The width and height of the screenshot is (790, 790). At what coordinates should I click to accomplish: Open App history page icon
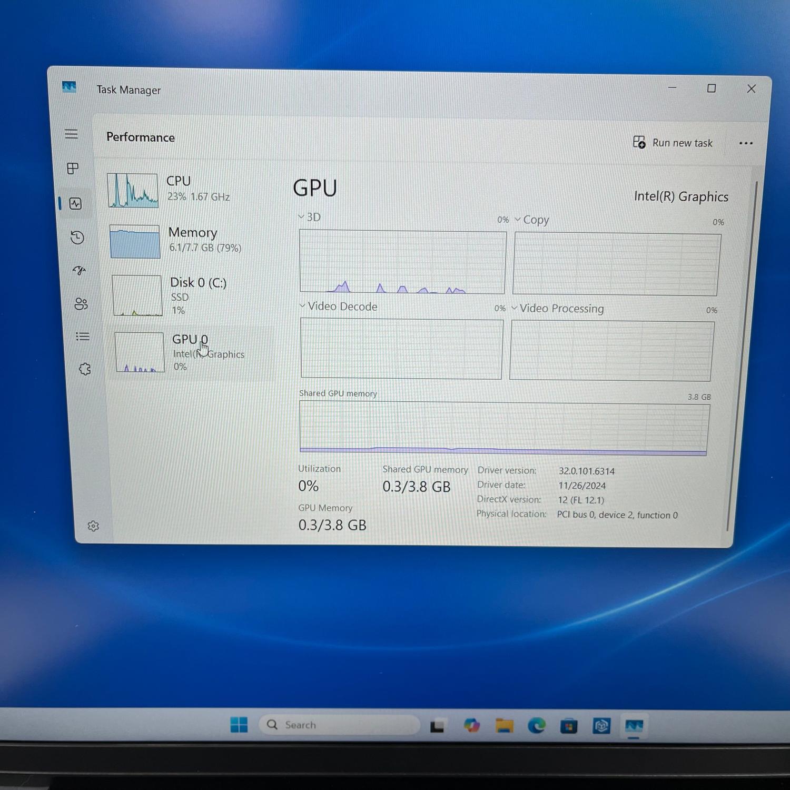coord(77,238)
